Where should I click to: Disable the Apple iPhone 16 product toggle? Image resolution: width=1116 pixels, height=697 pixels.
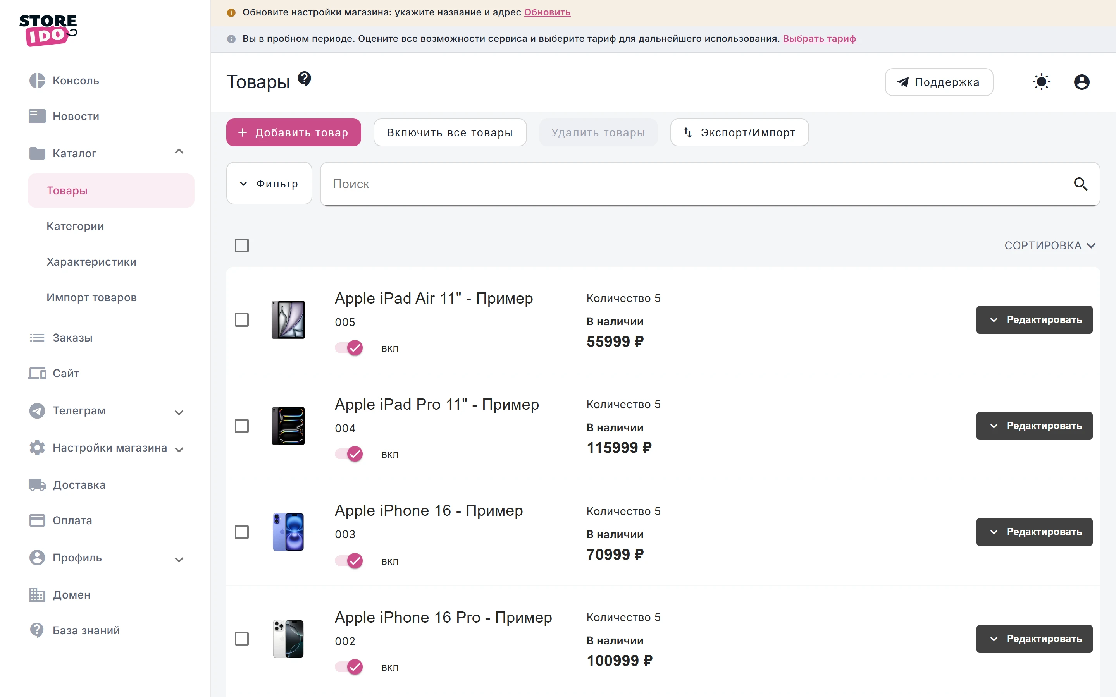[349, 561]
